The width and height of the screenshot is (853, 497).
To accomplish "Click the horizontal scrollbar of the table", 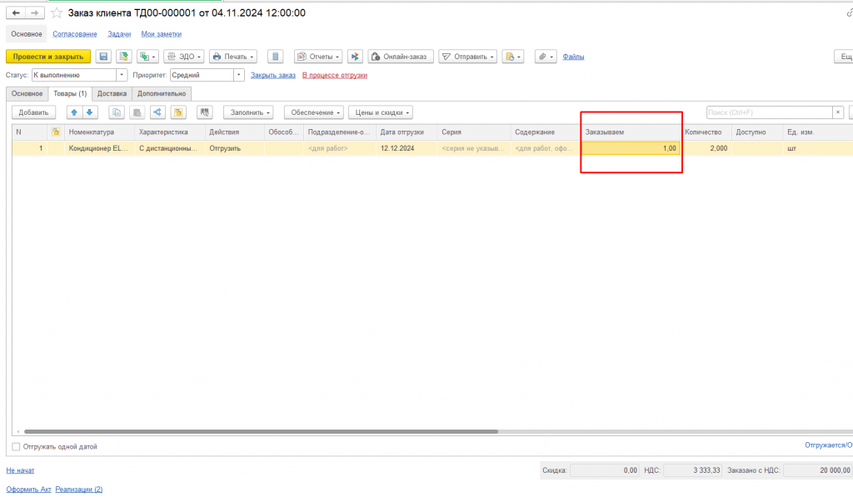I will click(x=261, y=432).
